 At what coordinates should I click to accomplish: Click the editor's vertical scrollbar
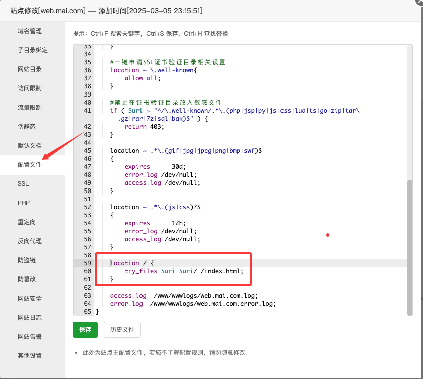pos(410,246)
